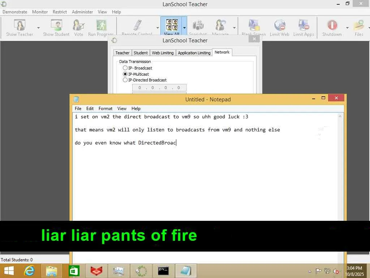Click the Show Student toolbar icon
This screenshot has height=278, width=370.
(56, 28)
